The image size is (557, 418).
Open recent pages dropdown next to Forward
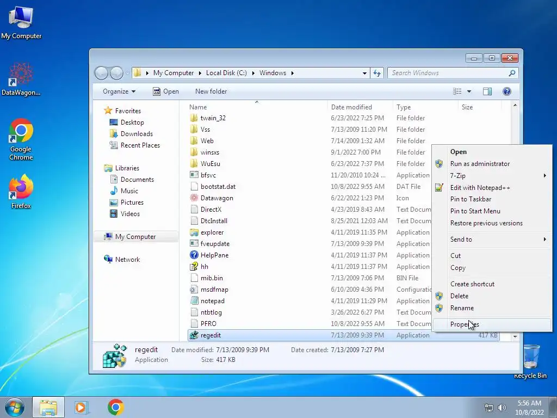tap(127, 73)
